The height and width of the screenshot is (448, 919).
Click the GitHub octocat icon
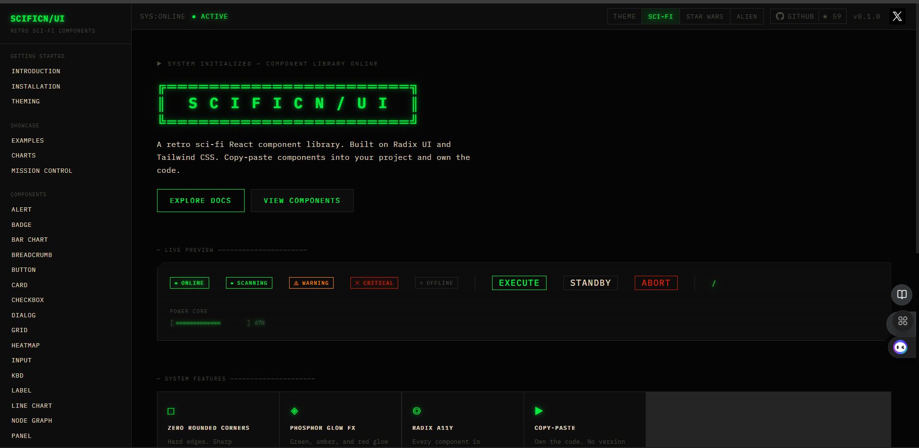780,16
